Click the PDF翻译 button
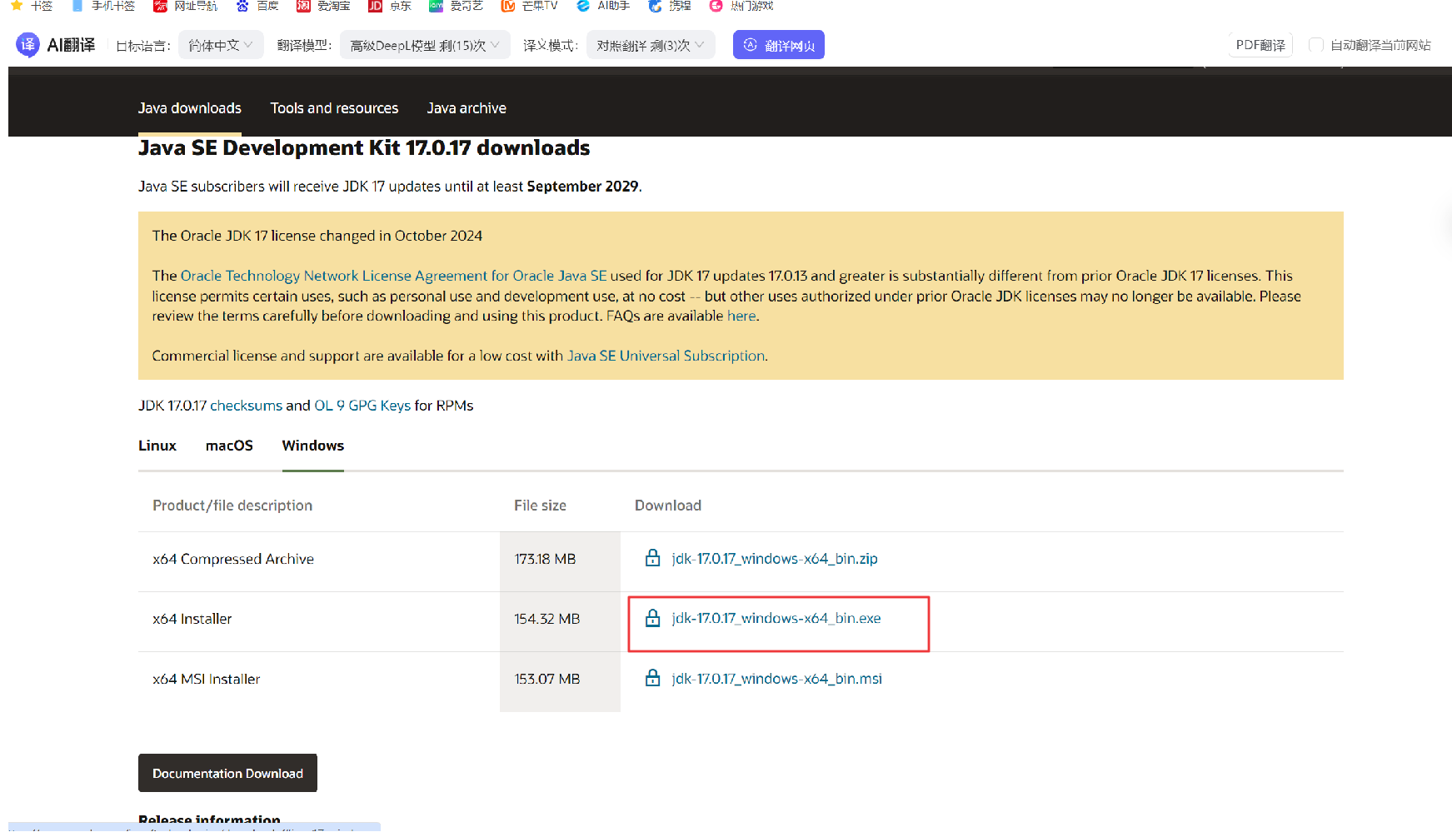1452x837 pixels. coord(1260,45)
